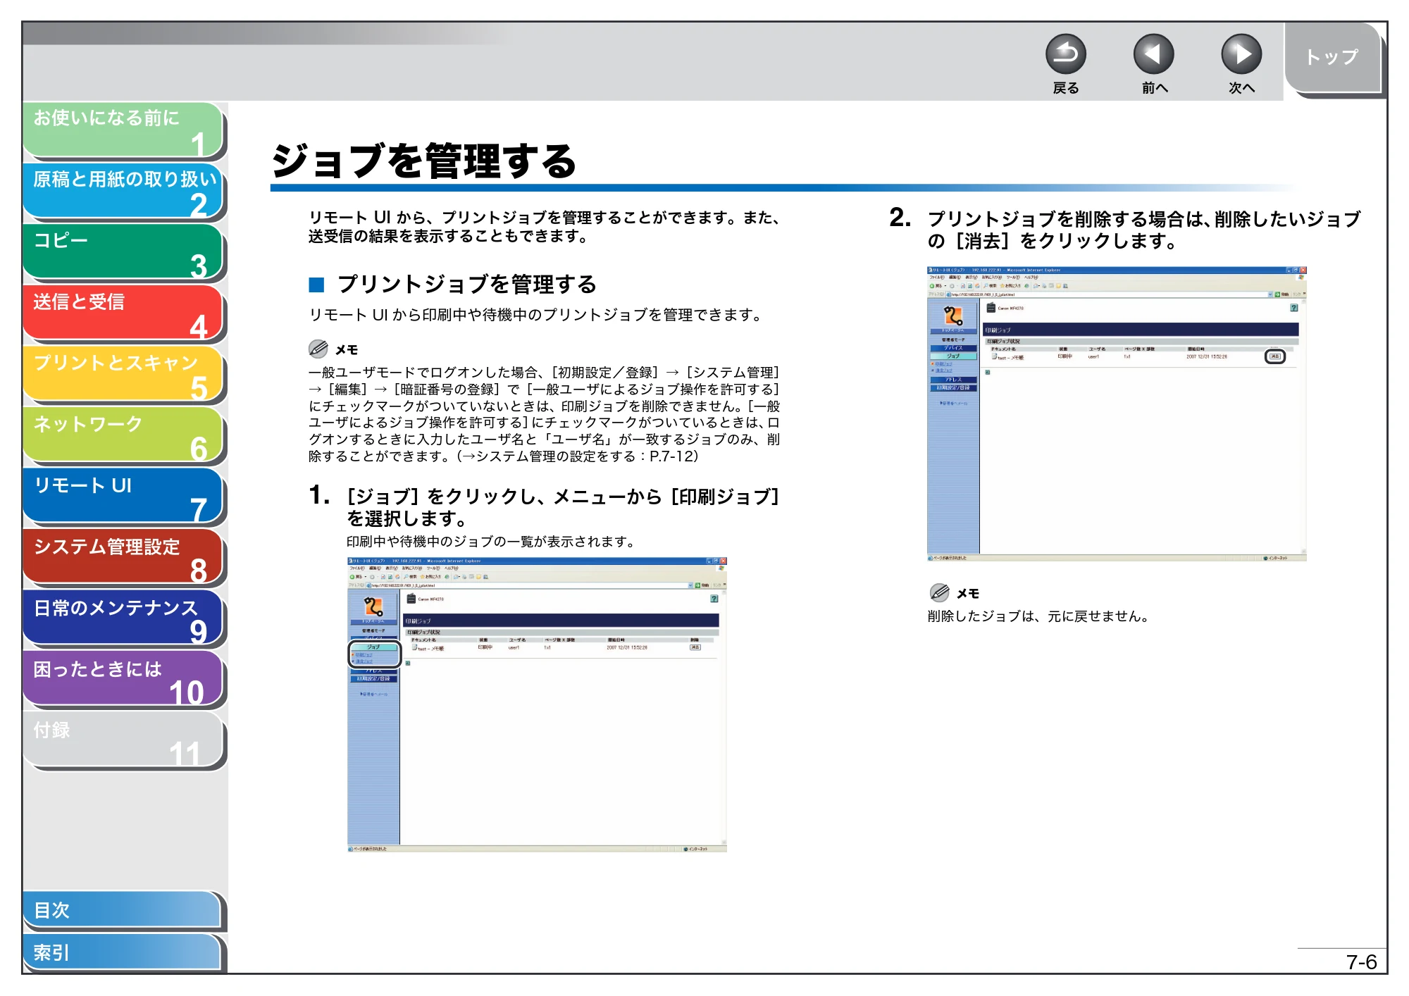1409x996 pixels.
Task: Open chapter 8 システム管理設定
Action: (x=124, y=559)
